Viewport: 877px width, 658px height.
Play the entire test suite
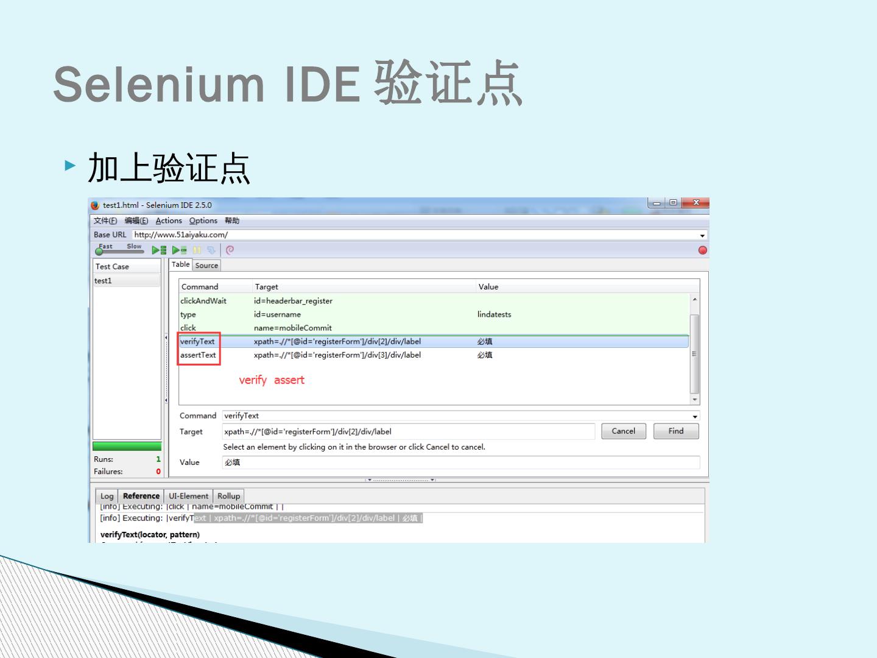(159, 250)
